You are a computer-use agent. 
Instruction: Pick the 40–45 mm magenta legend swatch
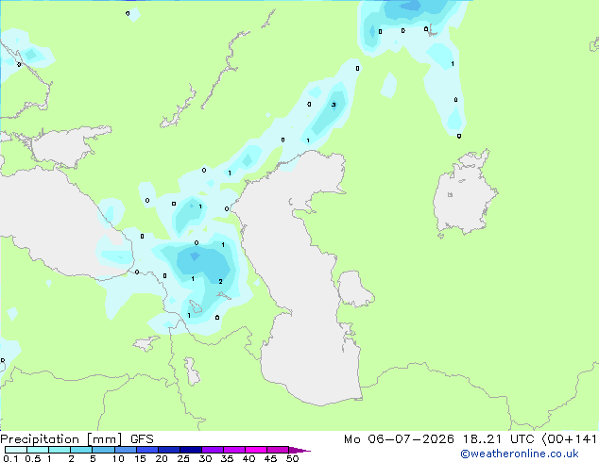point(256,450)
